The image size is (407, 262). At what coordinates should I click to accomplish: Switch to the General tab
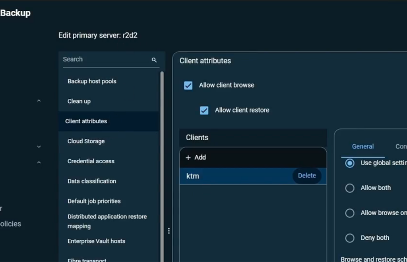[x=362, y=147]
